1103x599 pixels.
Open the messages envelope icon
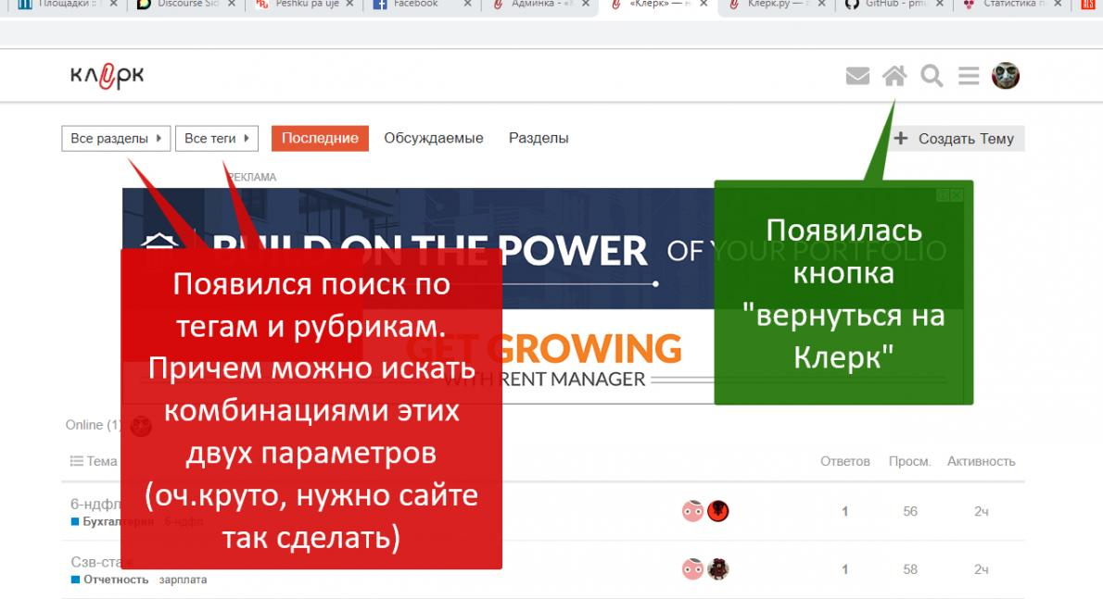pos(856,76)
